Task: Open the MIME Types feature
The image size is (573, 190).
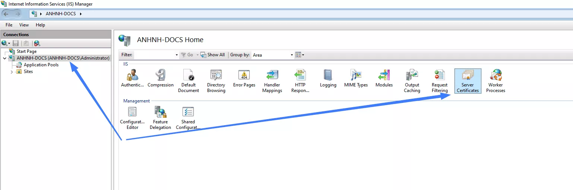Action: tap(356, 76)
